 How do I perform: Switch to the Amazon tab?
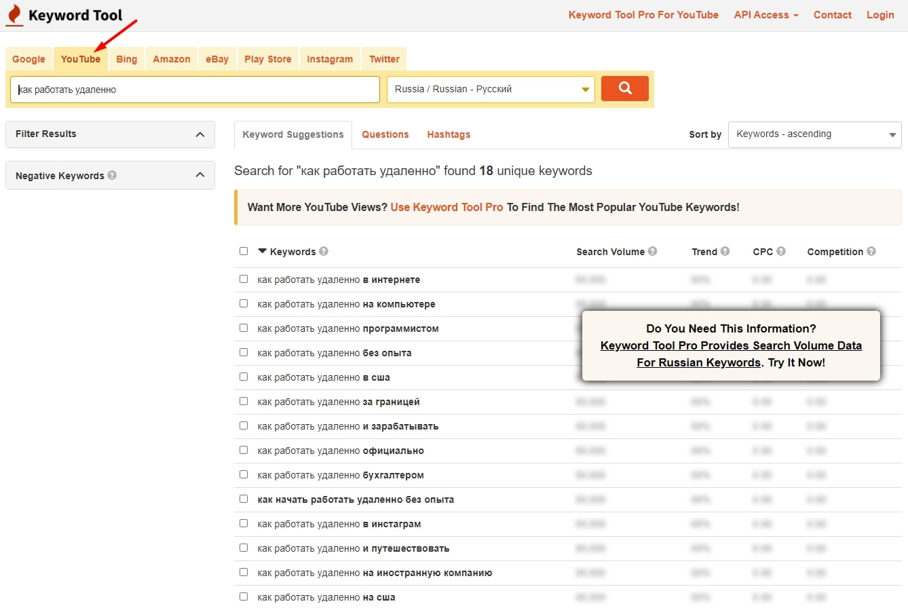click(172, 59)
